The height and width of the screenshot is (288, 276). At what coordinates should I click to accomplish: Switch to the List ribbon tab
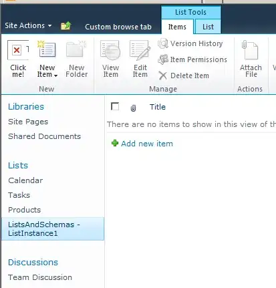click(x=208, y=27)
